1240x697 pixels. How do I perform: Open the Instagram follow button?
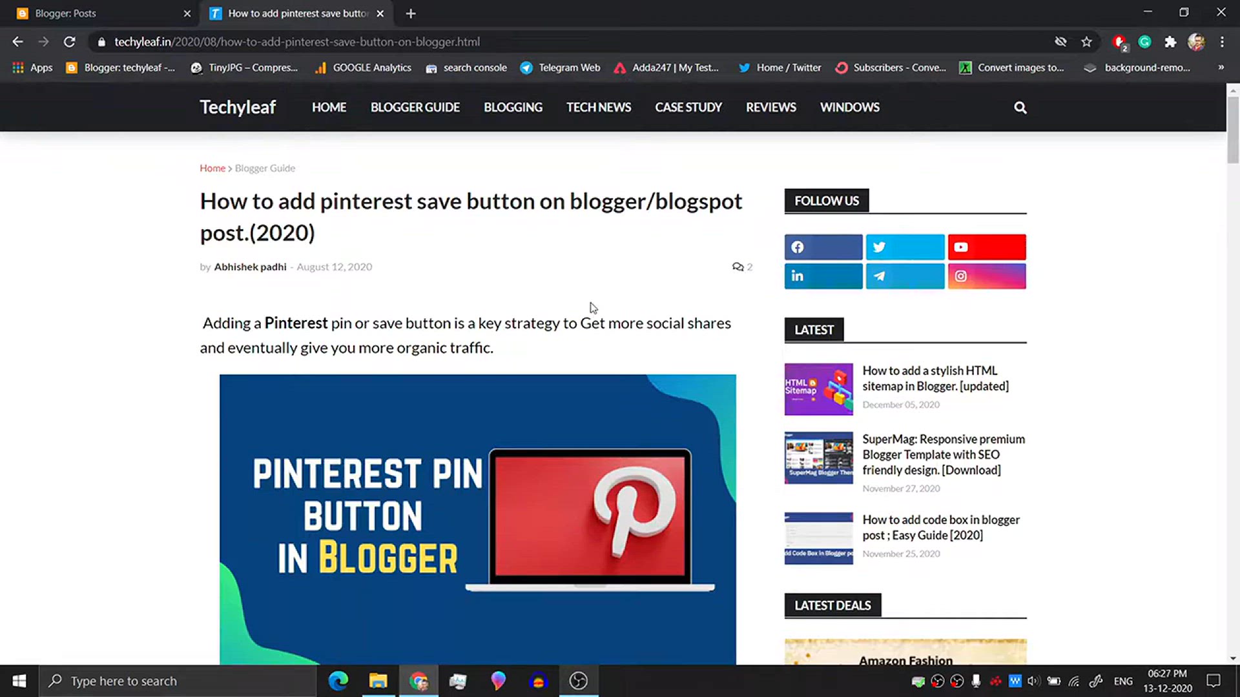click(987, 276)
